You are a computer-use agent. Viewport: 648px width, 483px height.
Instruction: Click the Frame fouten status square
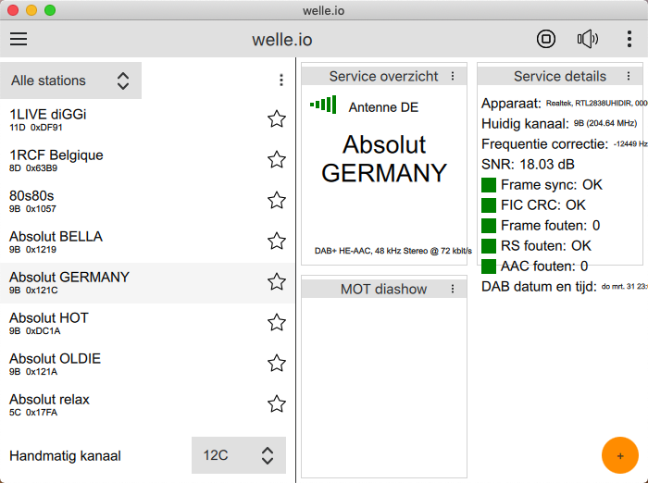point(489,226)
